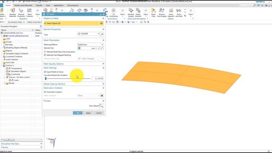Toggle checkbox for CylindricalShell_fem1.fem
The height and width of the screenshot is (153, 272).
(x=5, y=36)
